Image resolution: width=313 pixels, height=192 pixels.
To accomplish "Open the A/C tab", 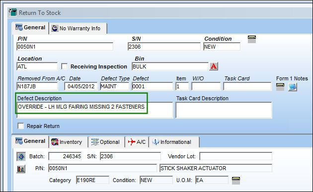I will coord(137,142).
